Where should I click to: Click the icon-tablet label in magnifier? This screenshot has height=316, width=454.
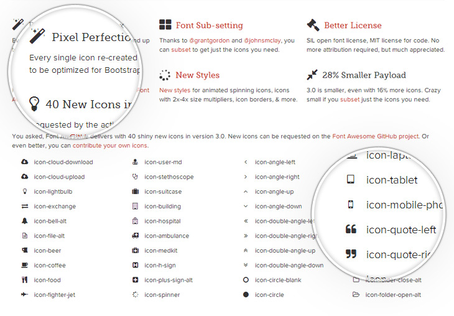point(392,180)
